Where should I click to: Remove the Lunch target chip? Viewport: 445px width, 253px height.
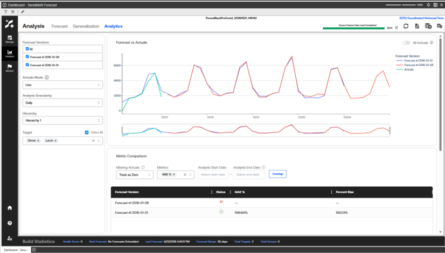(55, 140)
